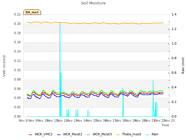The width and height of the screenshot is (187, 140).
Task: Click the 0.00 left axis value
Action: 18,116
